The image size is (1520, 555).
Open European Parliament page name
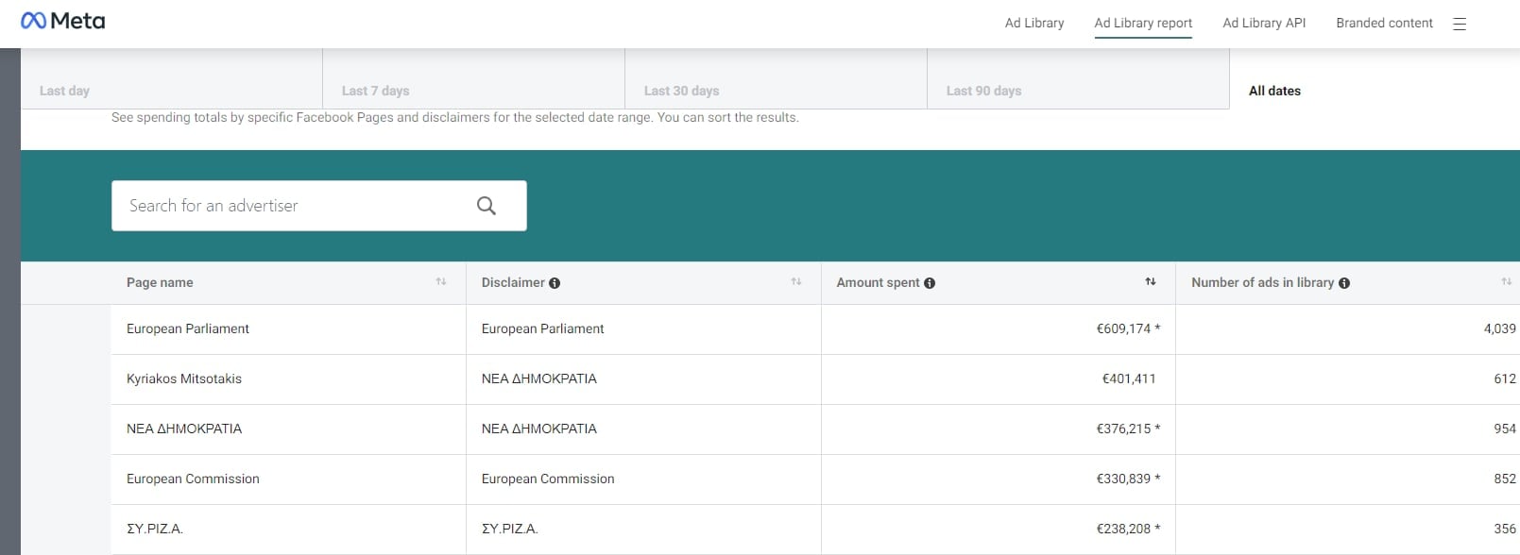[188, 328]
